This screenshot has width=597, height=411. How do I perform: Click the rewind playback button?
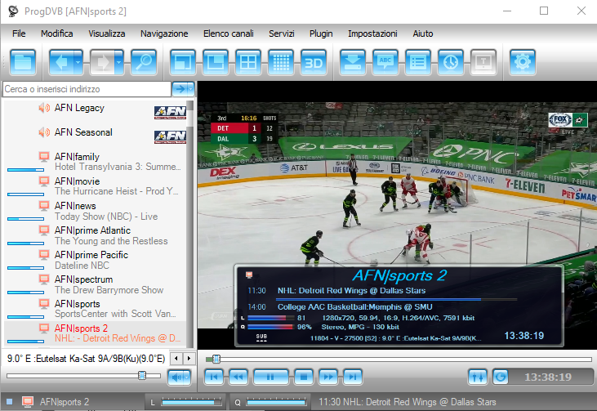238,377
